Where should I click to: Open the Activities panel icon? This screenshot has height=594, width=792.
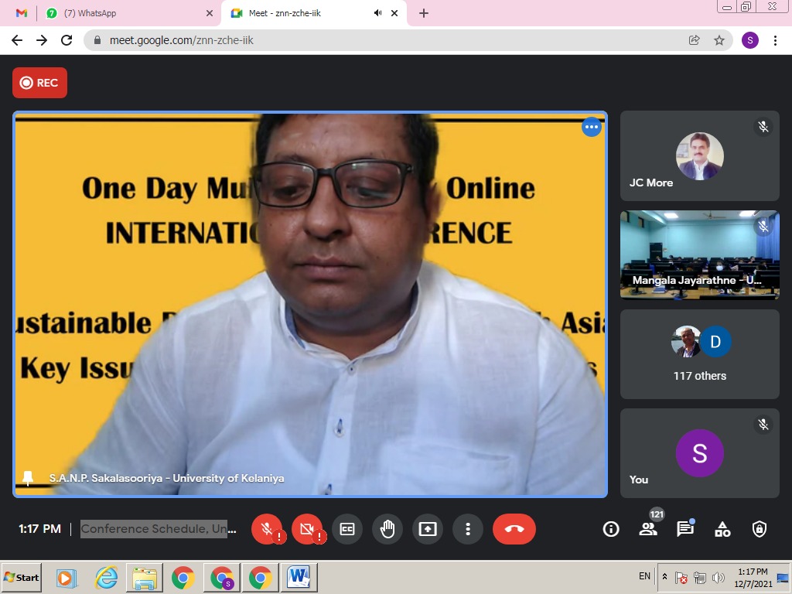pos(722,529)
